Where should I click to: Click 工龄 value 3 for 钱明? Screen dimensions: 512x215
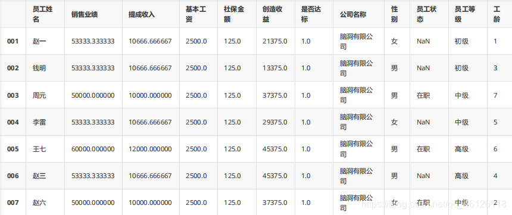495,68
